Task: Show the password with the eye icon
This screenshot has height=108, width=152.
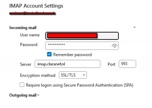Action: coord(115,46)
